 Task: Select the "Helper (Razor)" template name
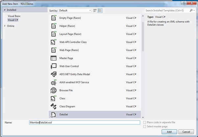[67, 26]
